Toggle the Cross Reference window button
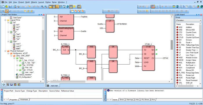 coord(61,7)
